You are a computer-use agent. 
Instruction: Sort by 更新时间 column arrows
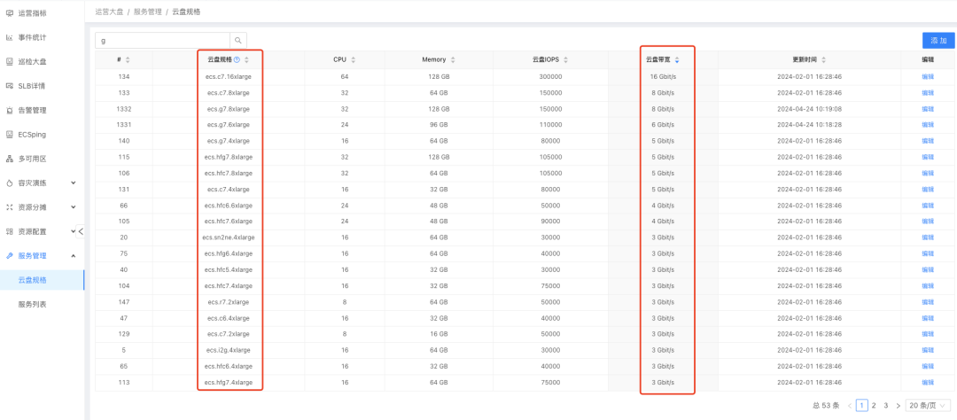pos(824,60)
